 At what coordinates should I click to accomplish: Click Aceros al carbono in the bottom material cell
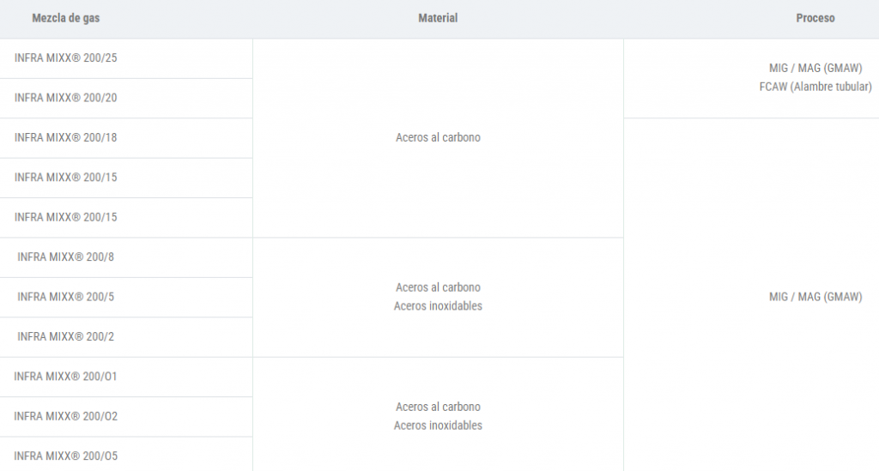438,408
